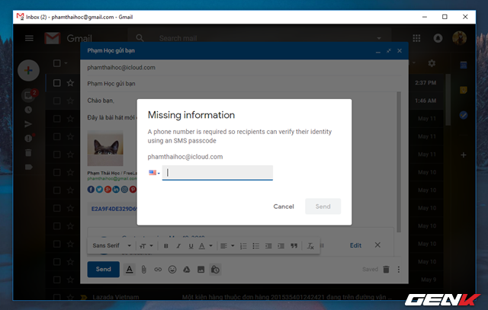488x310 pixels.
Task: Open Gmail main menu hamburger icon
Action: click(x=29, y=38)
